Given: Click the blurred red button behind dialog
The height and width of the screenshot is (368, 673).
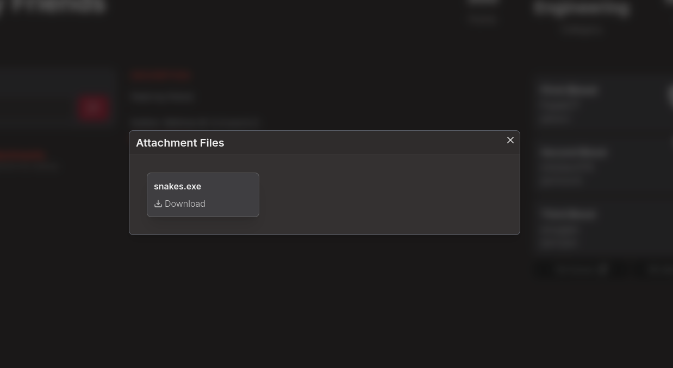Looking at the screenshot, I should [x=94, y=107].
